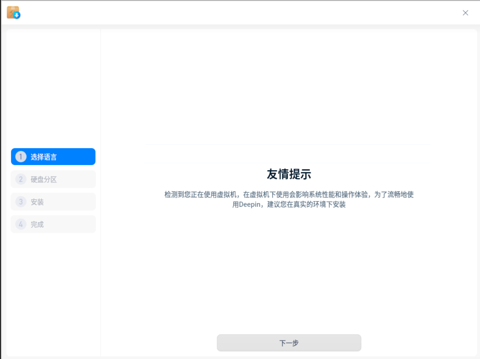Open the 完成 step entry

(53, 224)
